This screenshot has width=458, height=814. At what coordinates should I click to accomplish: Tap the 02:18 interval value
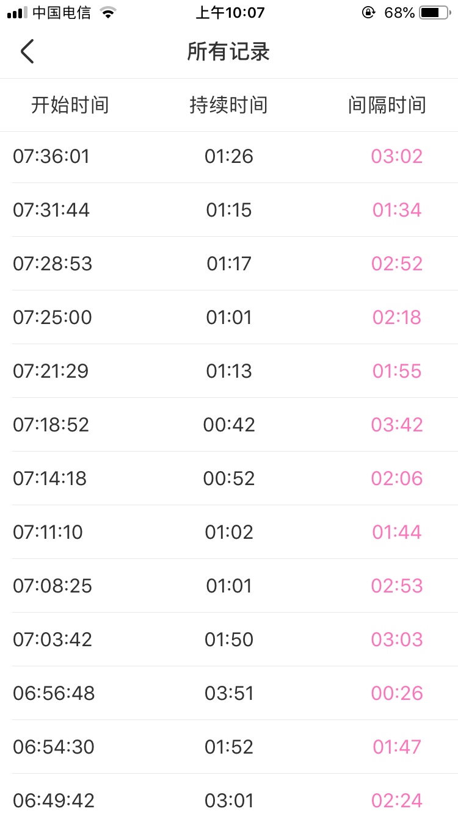[x=397, y=317]
